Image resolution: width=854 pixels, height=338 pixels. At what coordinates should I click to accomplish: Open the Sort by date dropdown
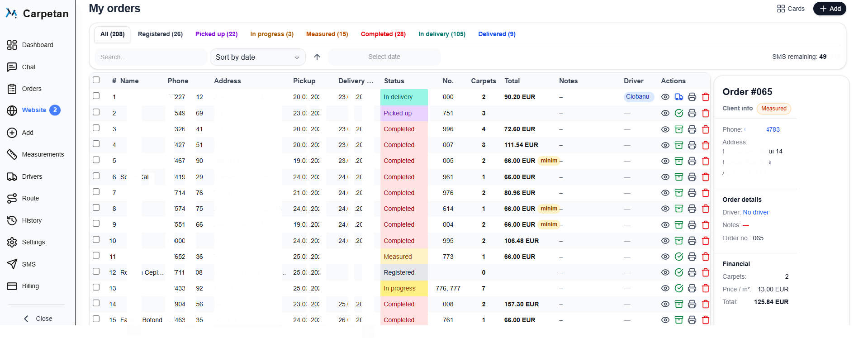click(x=257, y=57)
